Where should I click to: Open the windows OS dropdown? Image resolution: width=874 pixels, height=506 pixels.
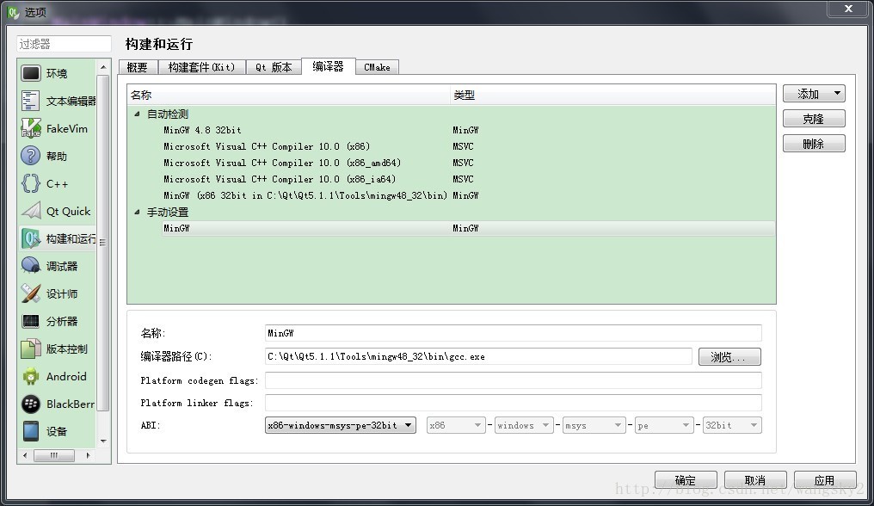click(x=524, y=425)
